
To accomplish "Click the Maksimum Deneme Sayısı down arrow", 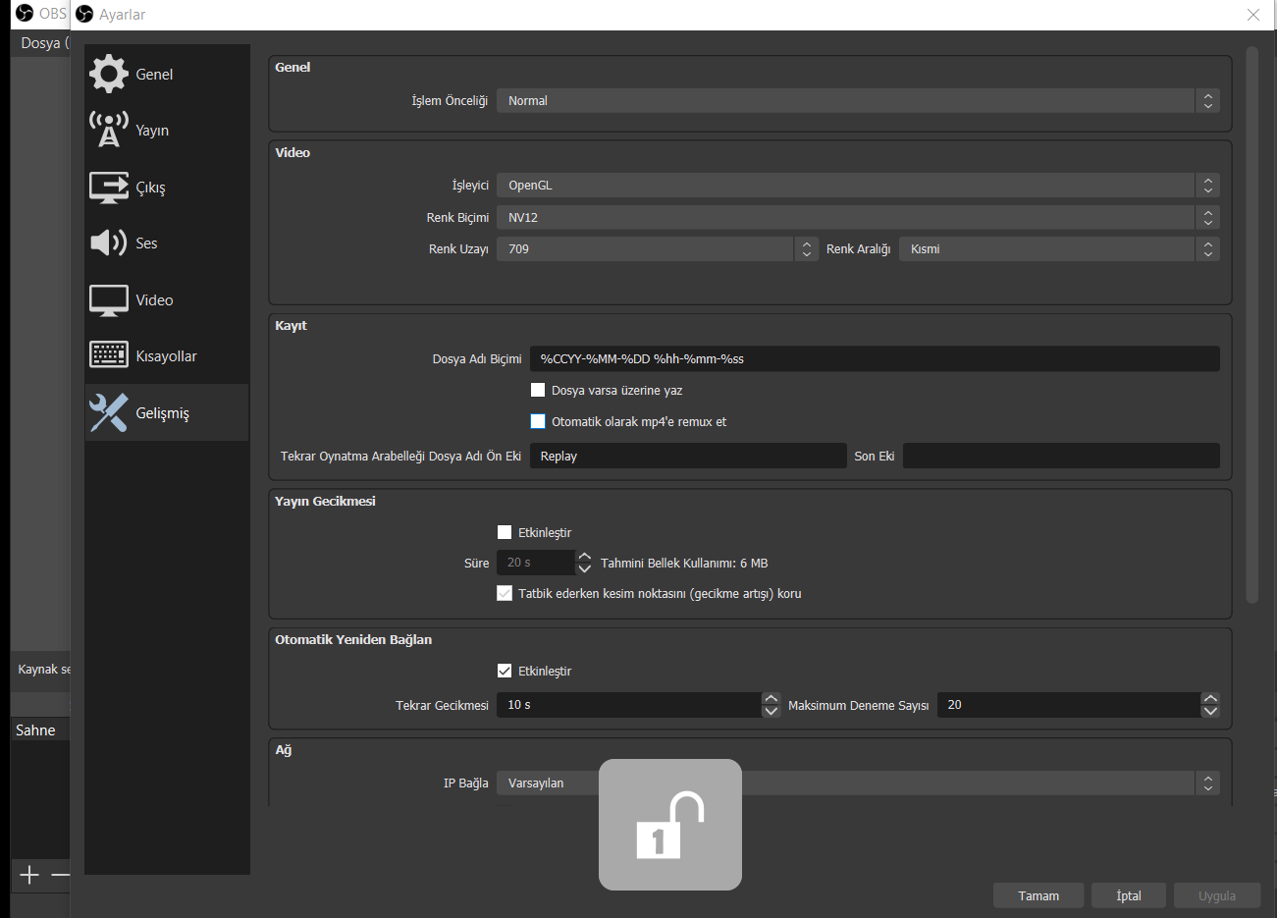I will [x=1210, y=711].
